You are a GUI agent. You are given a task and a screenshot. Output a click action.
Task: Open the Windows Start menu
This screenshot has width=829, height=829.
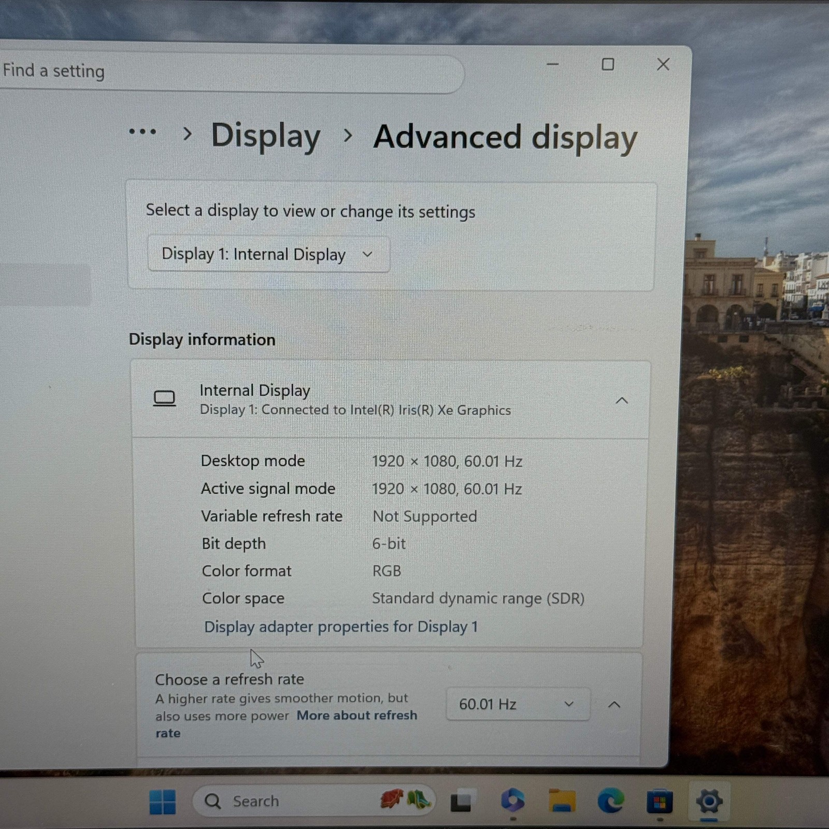[x=162, y=802]
